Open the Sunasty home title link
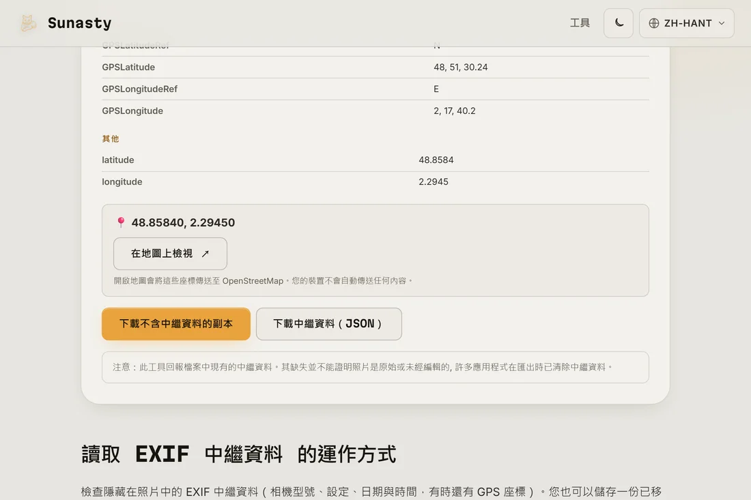 79,23
